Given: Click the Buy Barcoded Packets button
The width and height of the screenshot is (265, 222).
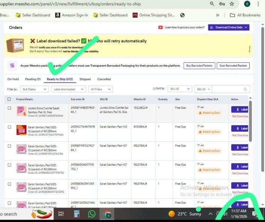Looking at the screenshot, I should tap(199, 66).
